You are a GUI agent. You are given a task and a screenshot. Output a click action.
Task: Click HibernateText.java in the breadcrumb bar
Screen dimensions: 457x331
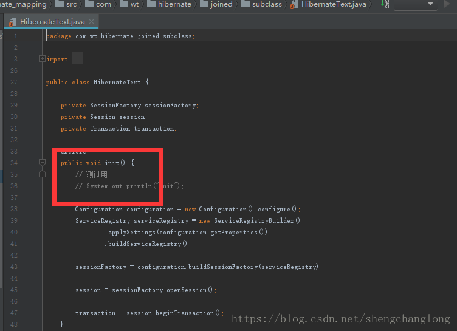[x=334, y=4]
